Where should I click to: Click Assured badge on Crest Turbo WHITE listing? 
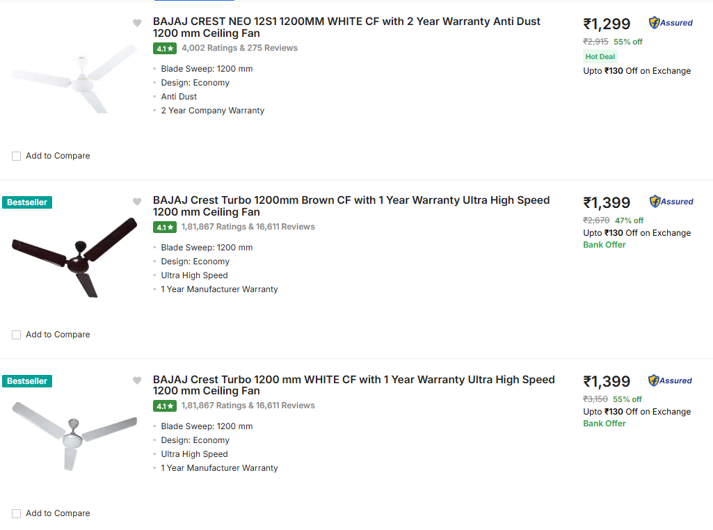click(x=671, y=380)
